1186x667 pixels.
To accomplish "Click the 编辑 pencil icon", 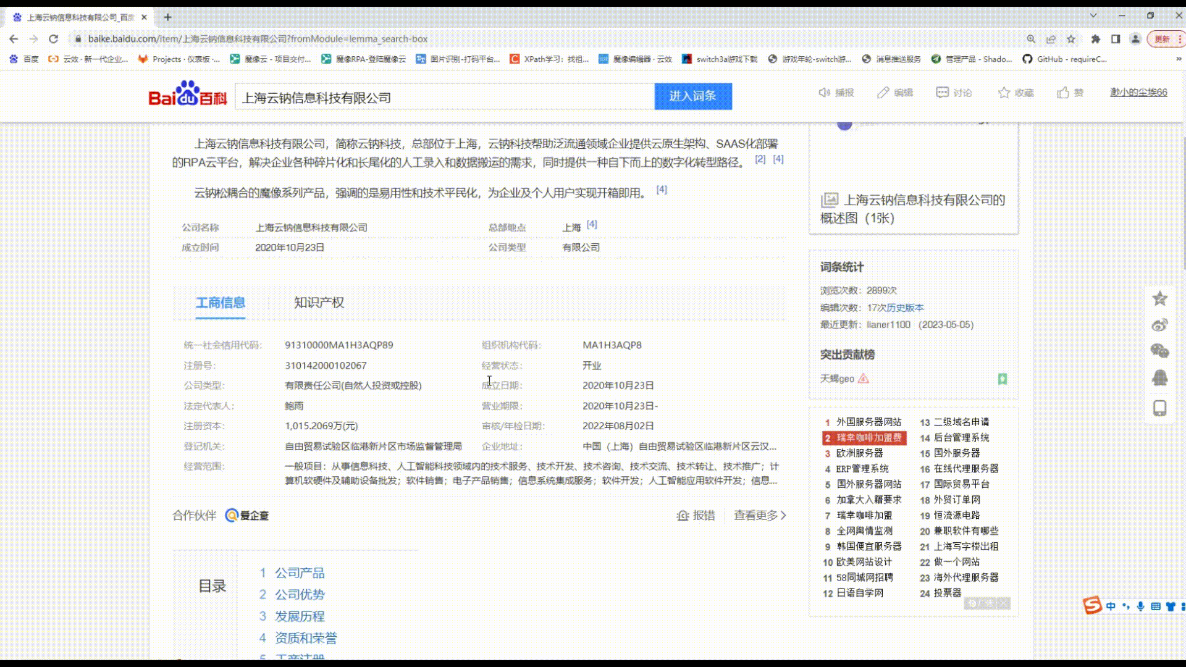I will [x=883, y=93].
